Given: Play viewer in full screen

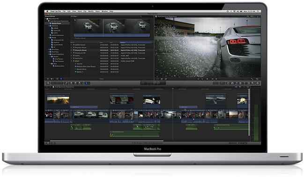Looking at the screenshot, I should 252,79.
